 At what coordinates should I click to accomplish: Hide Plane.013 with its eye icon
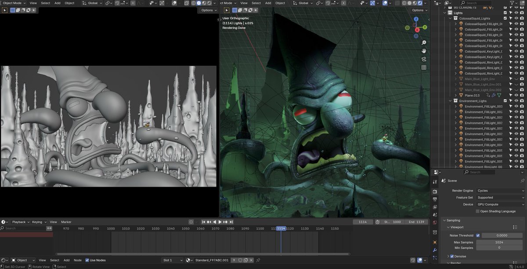(516, 95)
